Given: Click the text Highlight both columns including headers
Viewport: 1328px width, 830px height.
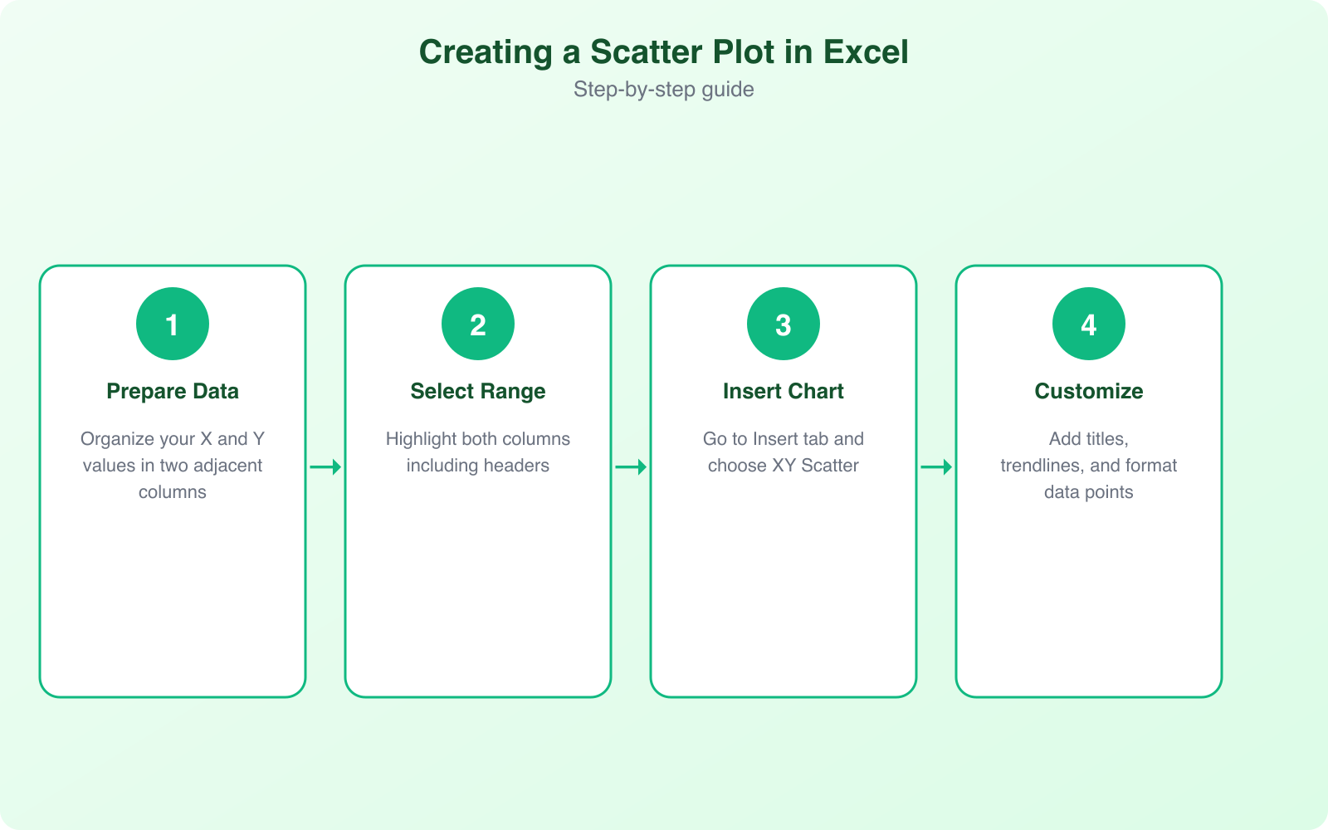Looking at the screenshot, I should pyautogui.click(x=477, y=452).
